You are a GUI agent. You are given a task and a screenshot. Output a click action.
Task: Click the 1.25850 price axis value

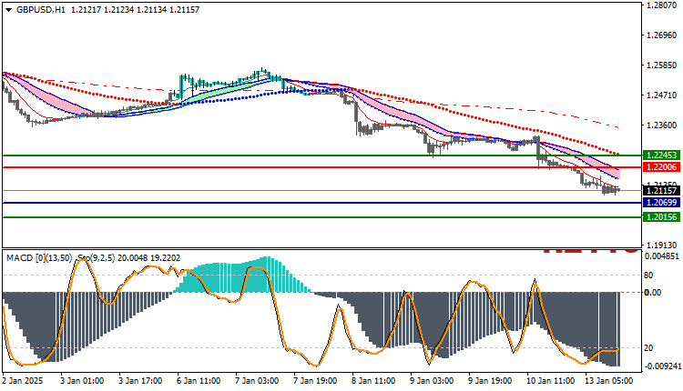click(662, 65)
